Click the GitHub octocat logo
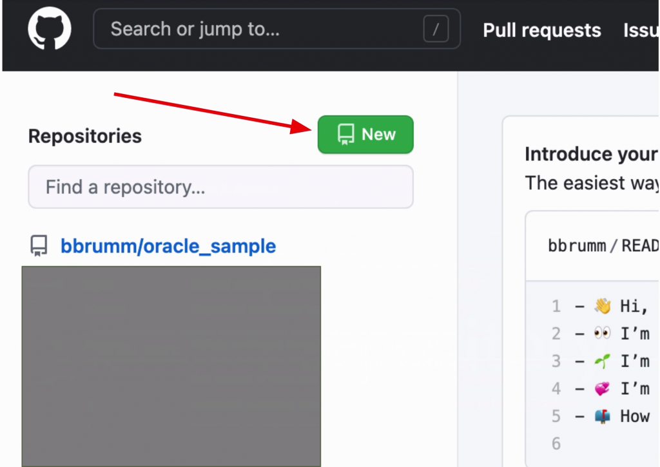660x467 pixels. (50, 29)
